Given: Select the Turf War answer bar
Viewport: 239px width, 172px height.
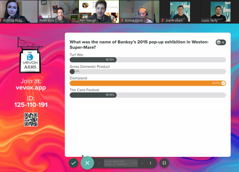Looking at the screenshot, I should pos(148,60).
